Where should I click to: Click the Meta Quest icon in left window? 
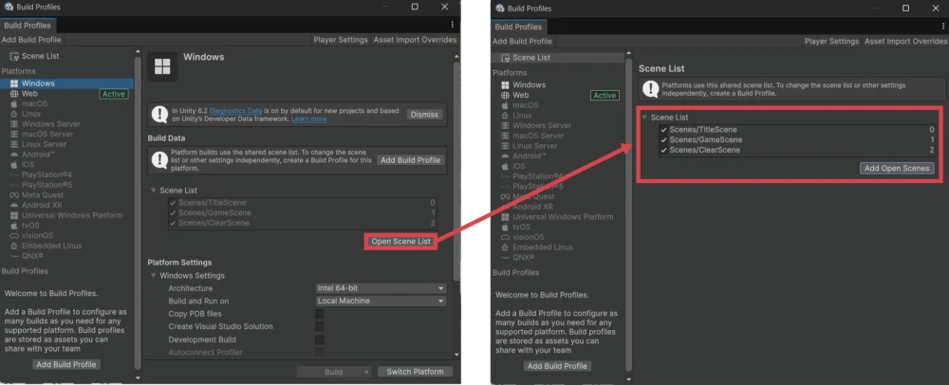pyautogui.click(x=13, y=194)
